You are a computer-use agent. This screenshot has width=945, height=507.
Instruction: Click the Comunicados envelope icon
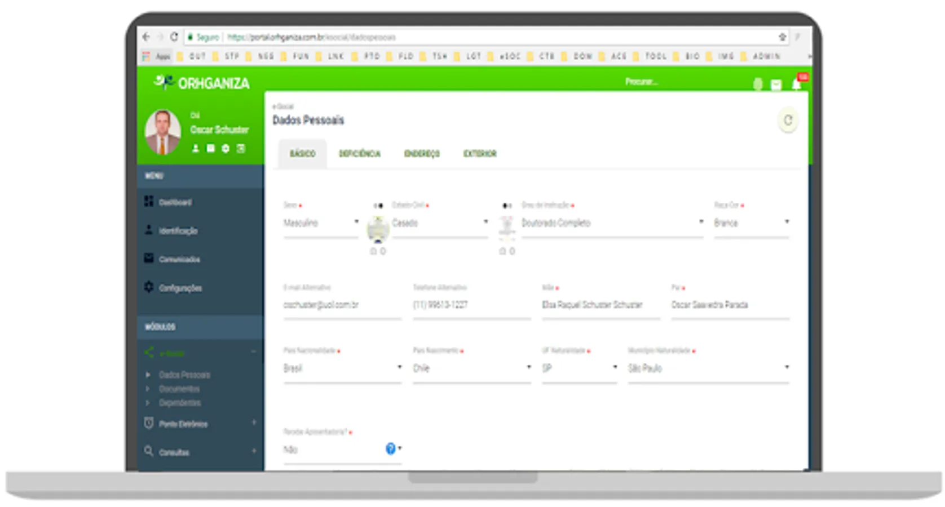[149, 258]
